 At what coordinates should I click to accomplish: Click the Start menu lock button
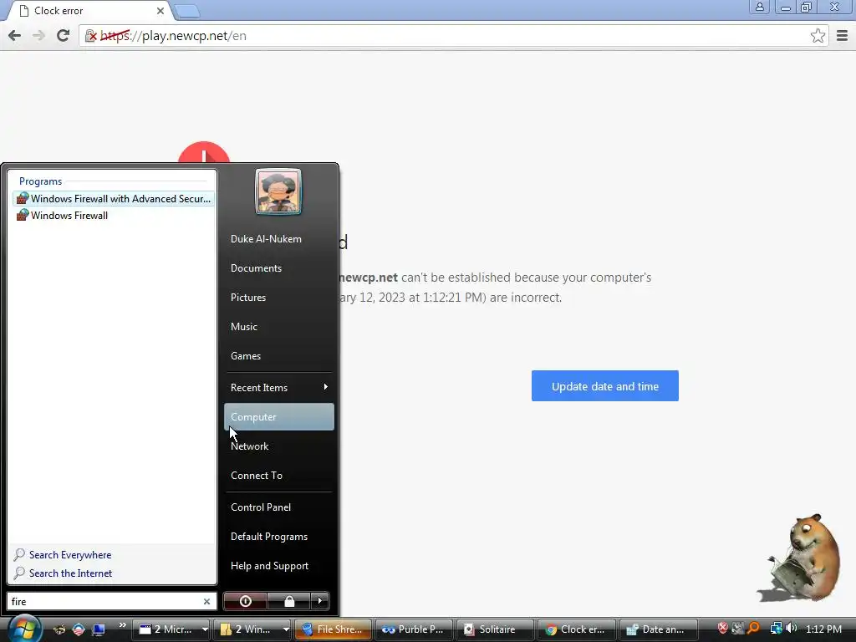(x=288, y=601)
